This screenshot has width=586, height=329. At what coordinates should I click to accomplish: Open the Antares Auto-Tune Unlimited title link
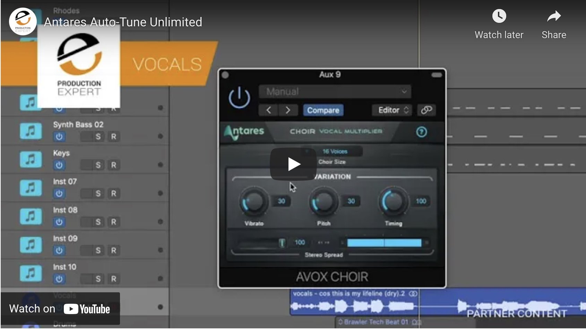(123, 22)
